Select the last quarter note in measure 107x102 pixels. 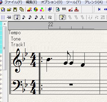click(83, 60)
